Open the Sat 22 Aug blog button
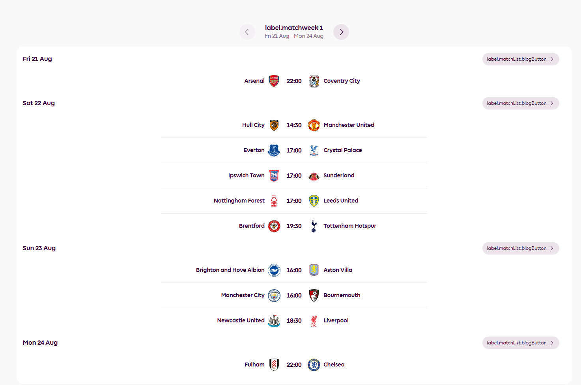 521,103
